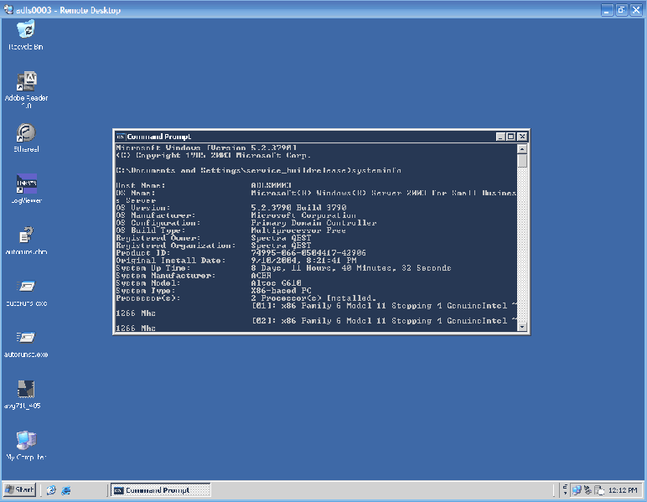Select the My Computer desktop icon
The width and height of the screenshot is (647, 502).
pyautogui.click(x=27, y=446)
